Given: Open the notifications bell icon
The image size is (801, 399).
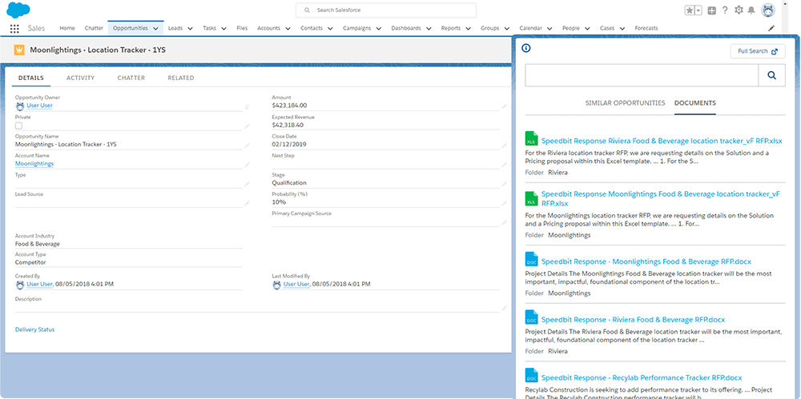Looking at the screenshot, I should (x=751, y=10).
